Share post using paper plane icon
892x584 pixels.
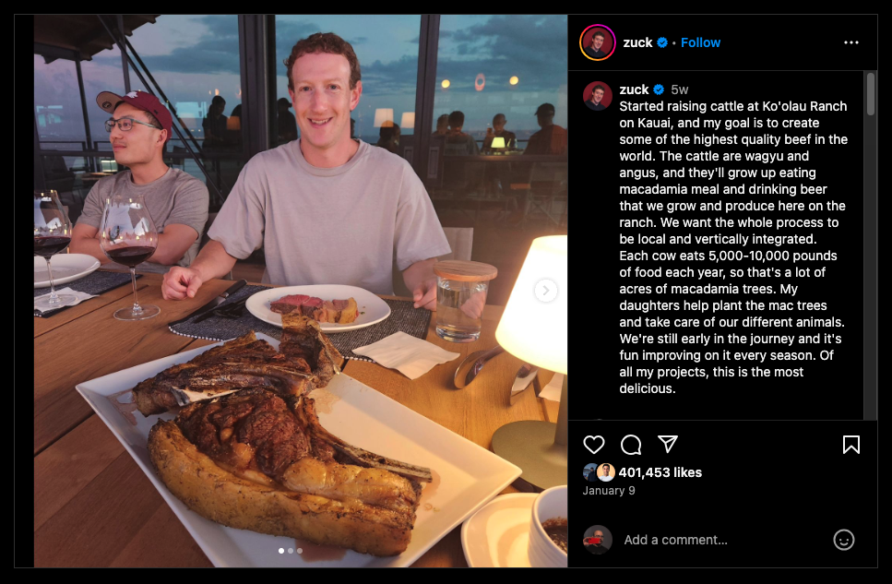coord(668,444)
